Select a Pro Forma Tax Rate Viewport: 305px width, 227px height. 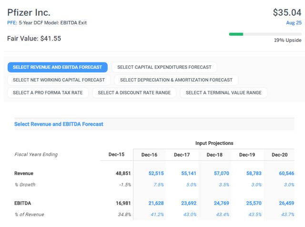48,93
